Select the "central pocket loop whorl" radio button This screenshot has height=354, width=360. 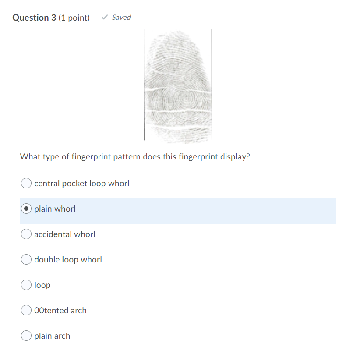26,183
